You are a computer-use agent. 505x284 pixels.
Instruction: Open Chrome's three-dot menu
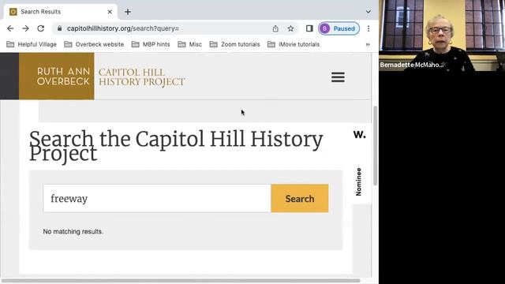368,28
